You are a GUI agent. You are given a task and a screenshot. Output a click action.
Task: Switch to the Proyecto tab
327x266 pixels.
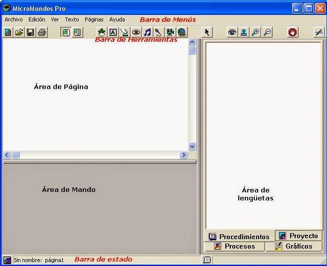[299, 236]
